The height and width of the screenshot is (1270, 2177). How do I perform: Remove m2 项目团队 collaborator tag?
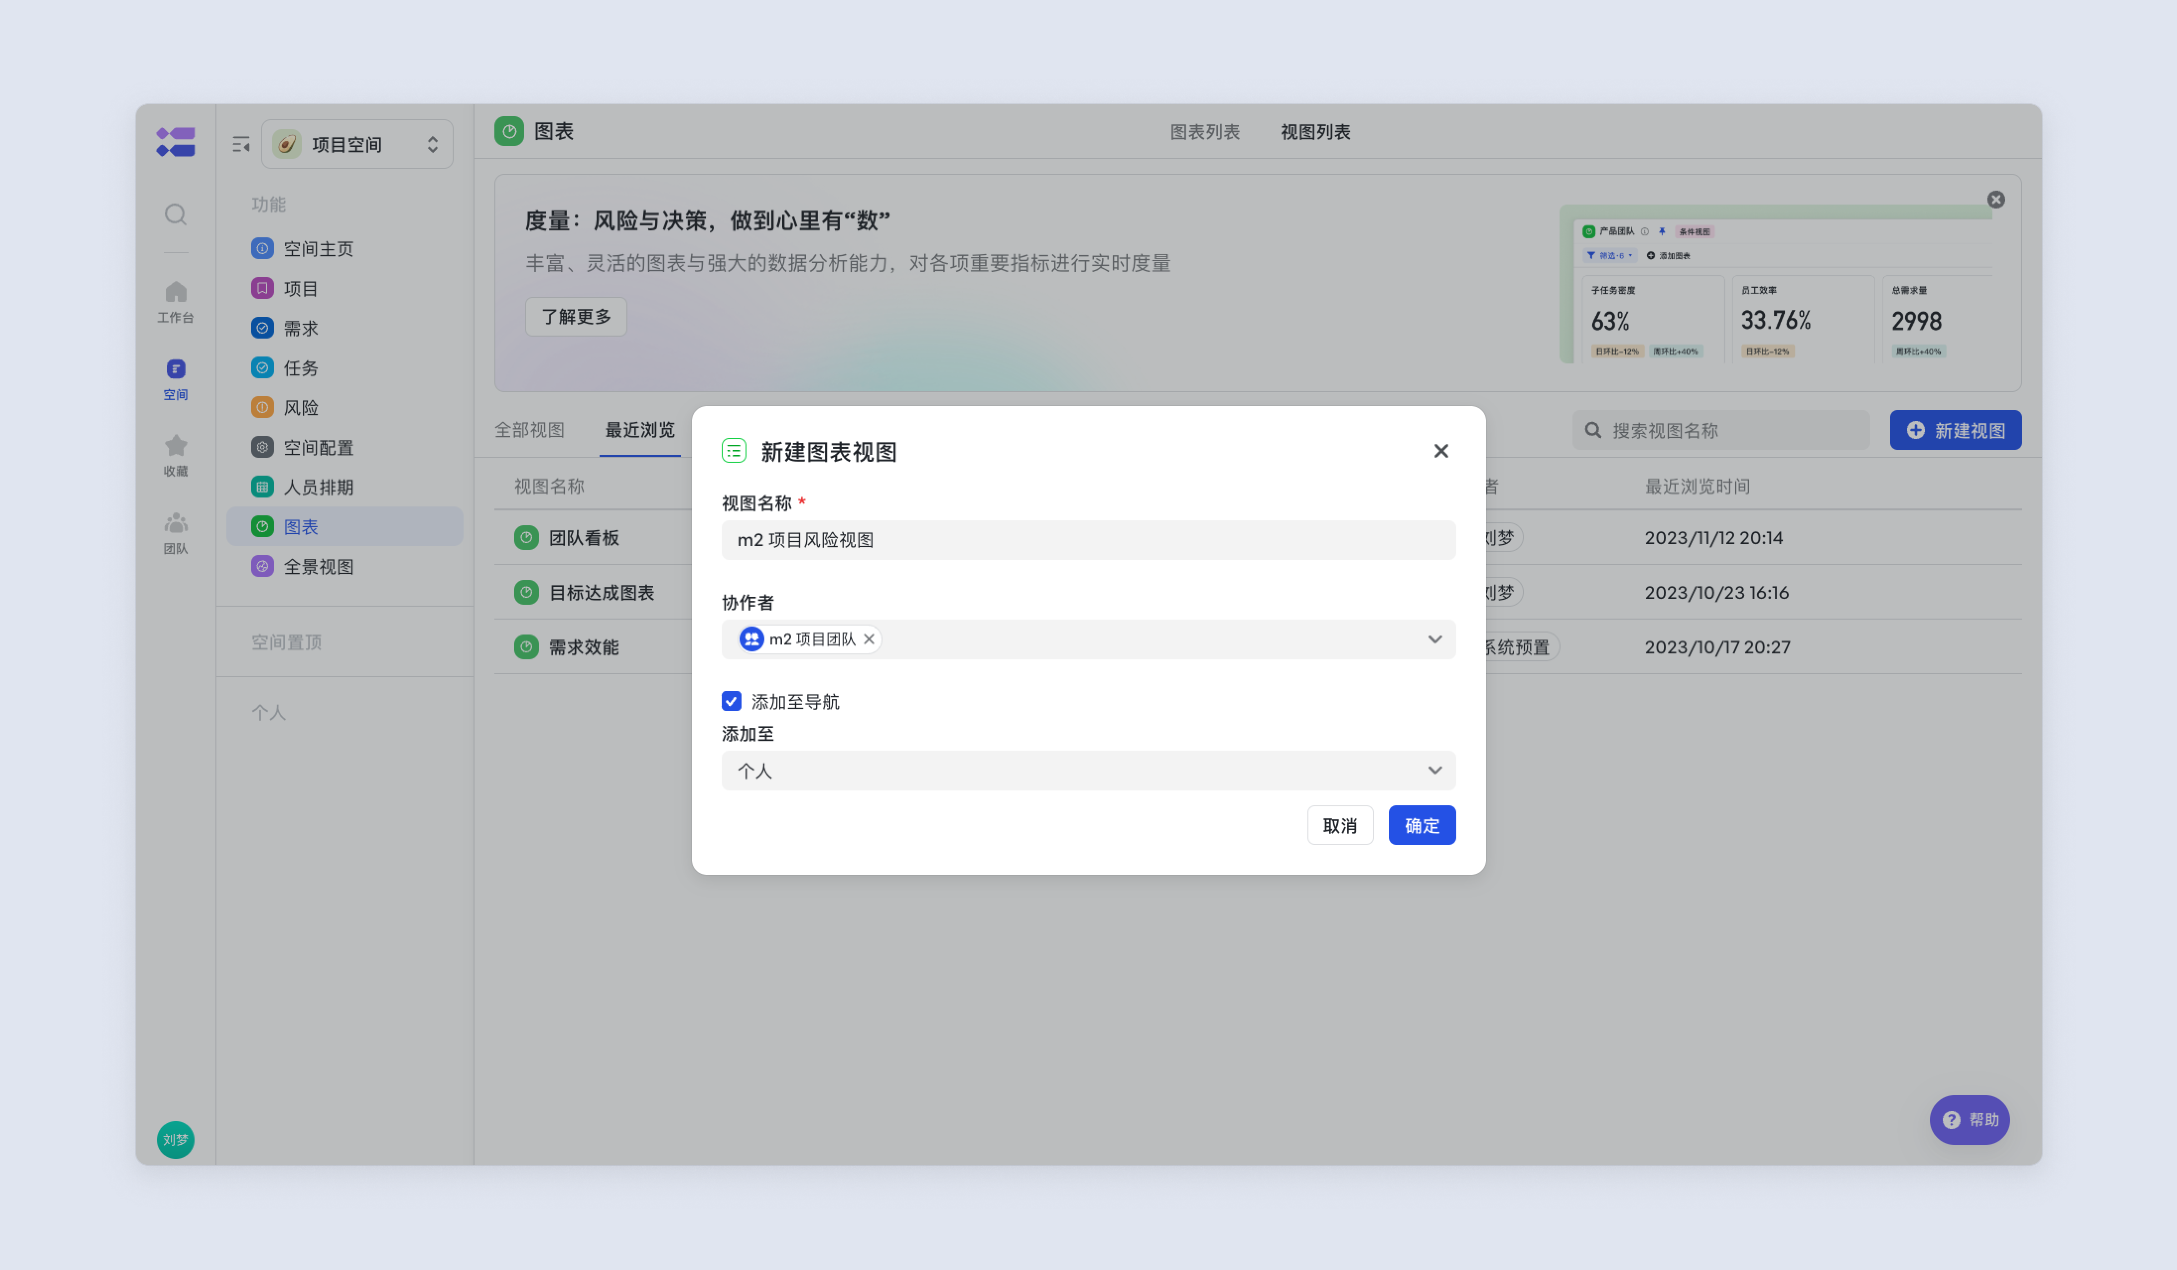[869, 639]
